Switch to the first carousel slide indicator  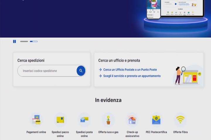(24, 41)
